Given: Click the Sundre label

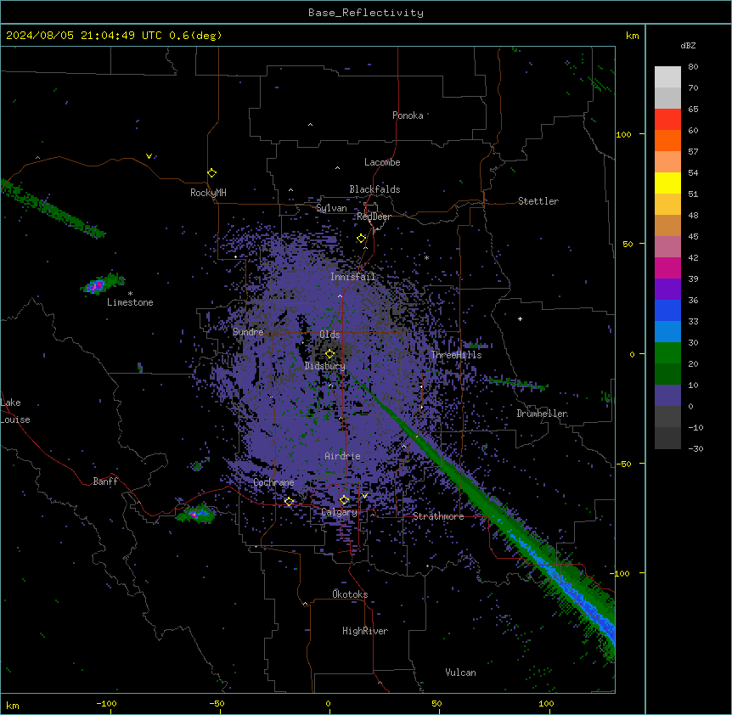Looking at the screenshot, I should tap(248, 332).
